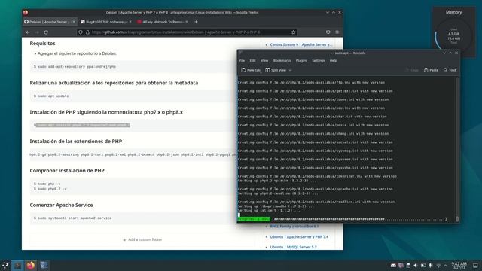
Task: Open Firefox tracking protection shield icon
Action: tap(81, 32)
